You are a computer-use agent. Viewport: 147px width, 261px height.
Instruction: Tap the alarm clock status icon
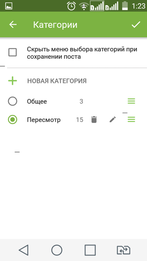point(71,6)
